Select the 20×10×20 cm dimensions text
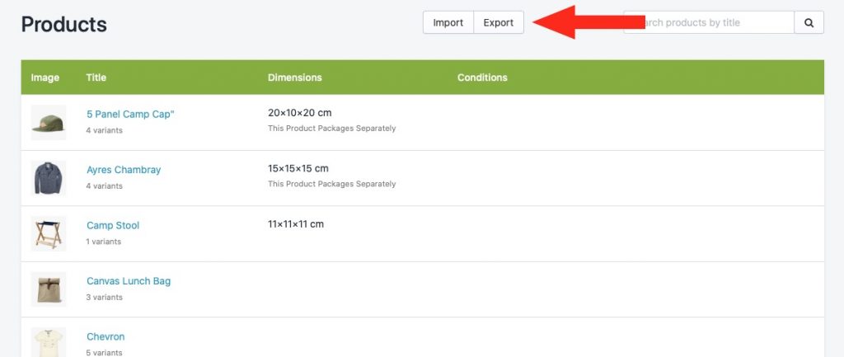The height and width of the screenshot is (357, 844). pyautogui.click(x=300, y=112)
